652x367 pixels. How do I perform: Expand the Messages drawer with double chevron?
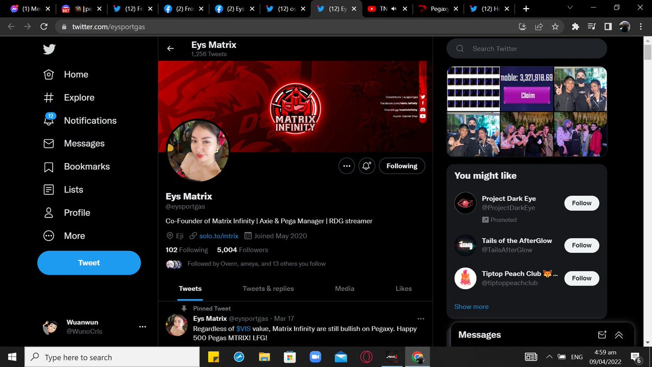pyautogui.click(x=619, y=335)
